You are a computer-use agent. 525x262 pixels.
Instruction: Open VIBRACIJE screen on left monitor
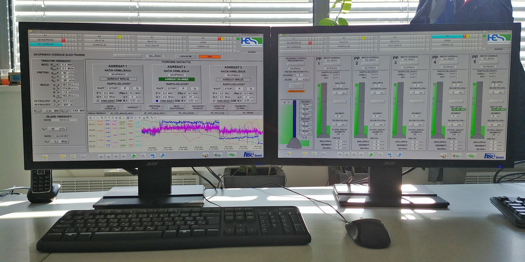click(203, 47)
